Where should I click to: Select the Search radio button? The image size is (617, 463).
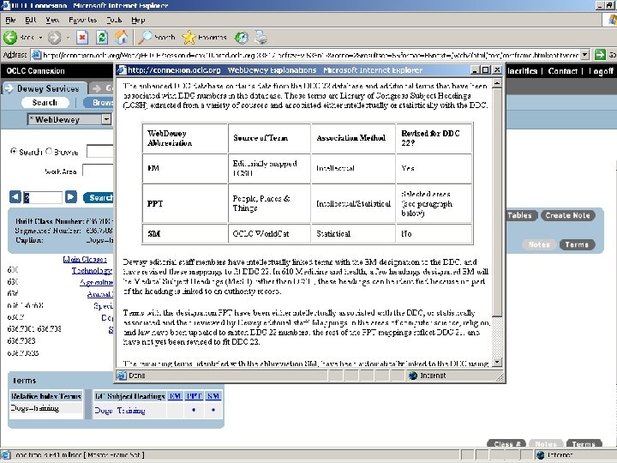[x=14, y=151]
